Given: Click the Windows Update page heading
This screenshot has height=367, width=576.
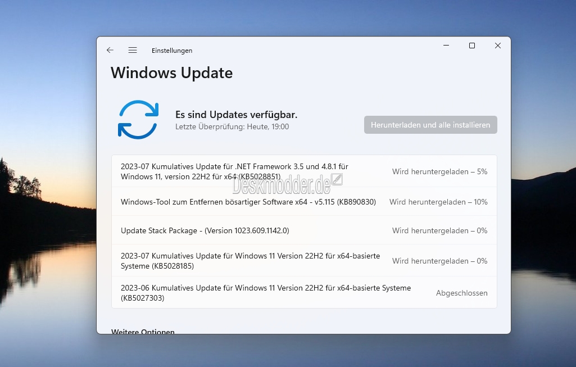Looking at the screenshot, I should (171, 73).
